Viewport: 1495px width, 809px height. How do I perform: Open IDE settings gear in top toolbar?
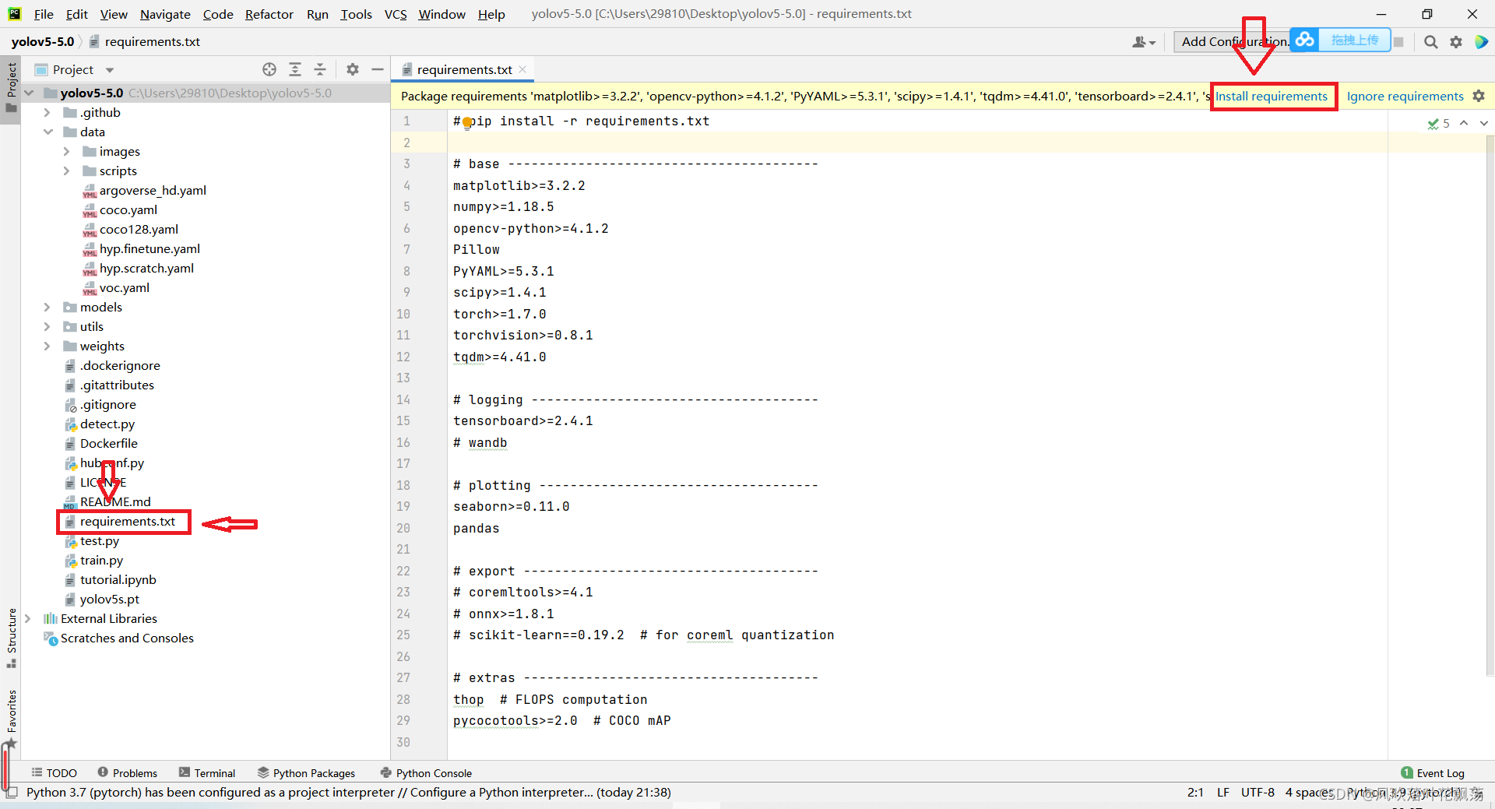point(1456,42)
